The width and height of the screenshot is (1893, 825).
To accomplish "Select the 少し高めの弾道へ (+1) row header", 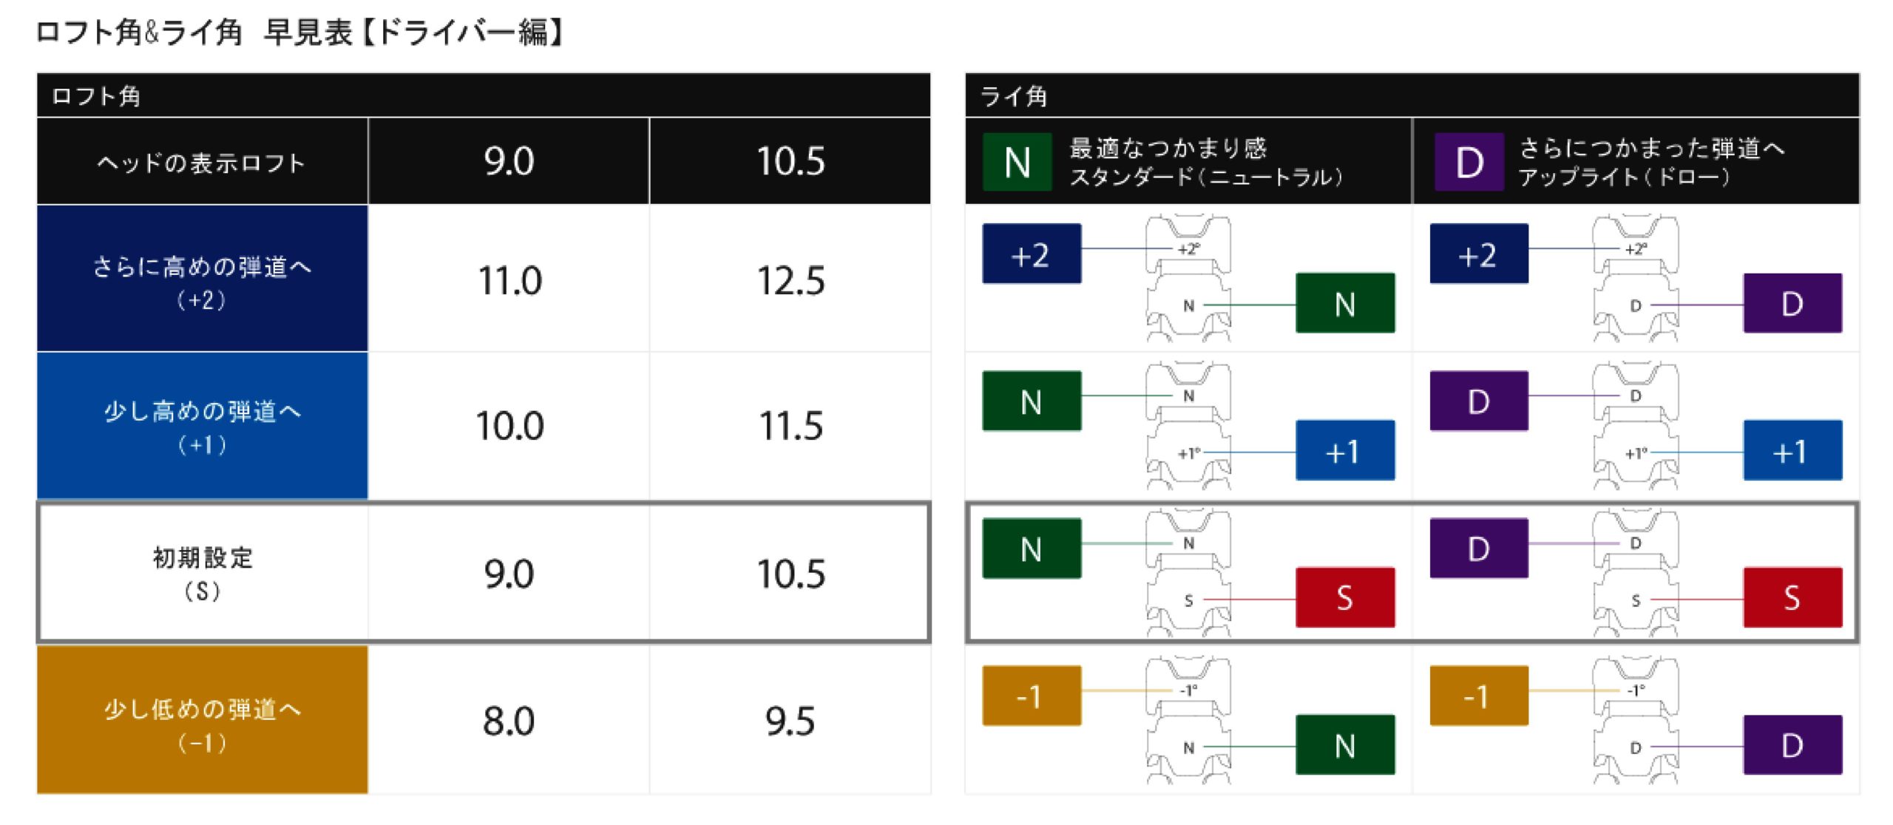I will coord(203,426).
